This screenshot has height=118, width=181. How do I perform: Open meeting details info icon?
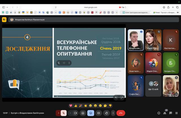159,113
